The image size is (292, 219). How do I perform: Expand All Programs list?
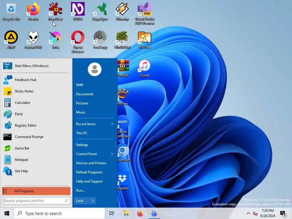pos(36,191)
